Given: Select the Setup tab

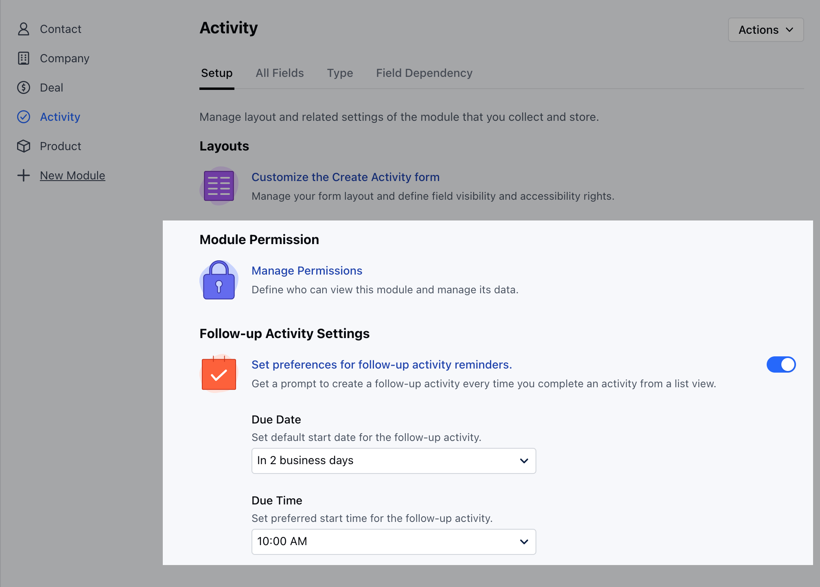Looking at the screenshot, I should point(216,73).
